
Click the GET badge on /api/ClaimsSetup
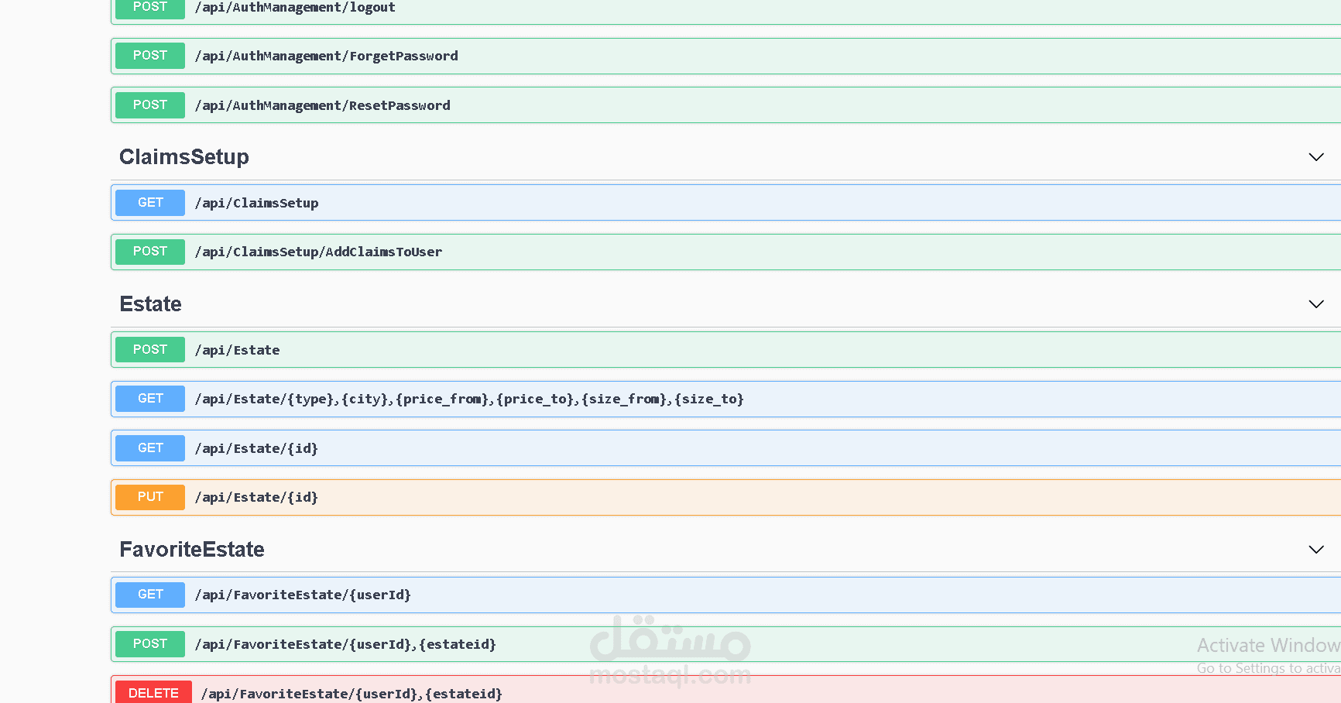[x=149, y=202]
